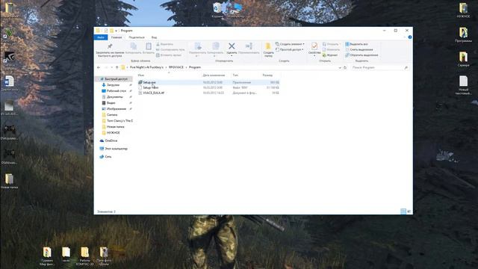
Task: Click Invert selection in the ribbon
Action: pyautogui.click(x=361, y=55)
